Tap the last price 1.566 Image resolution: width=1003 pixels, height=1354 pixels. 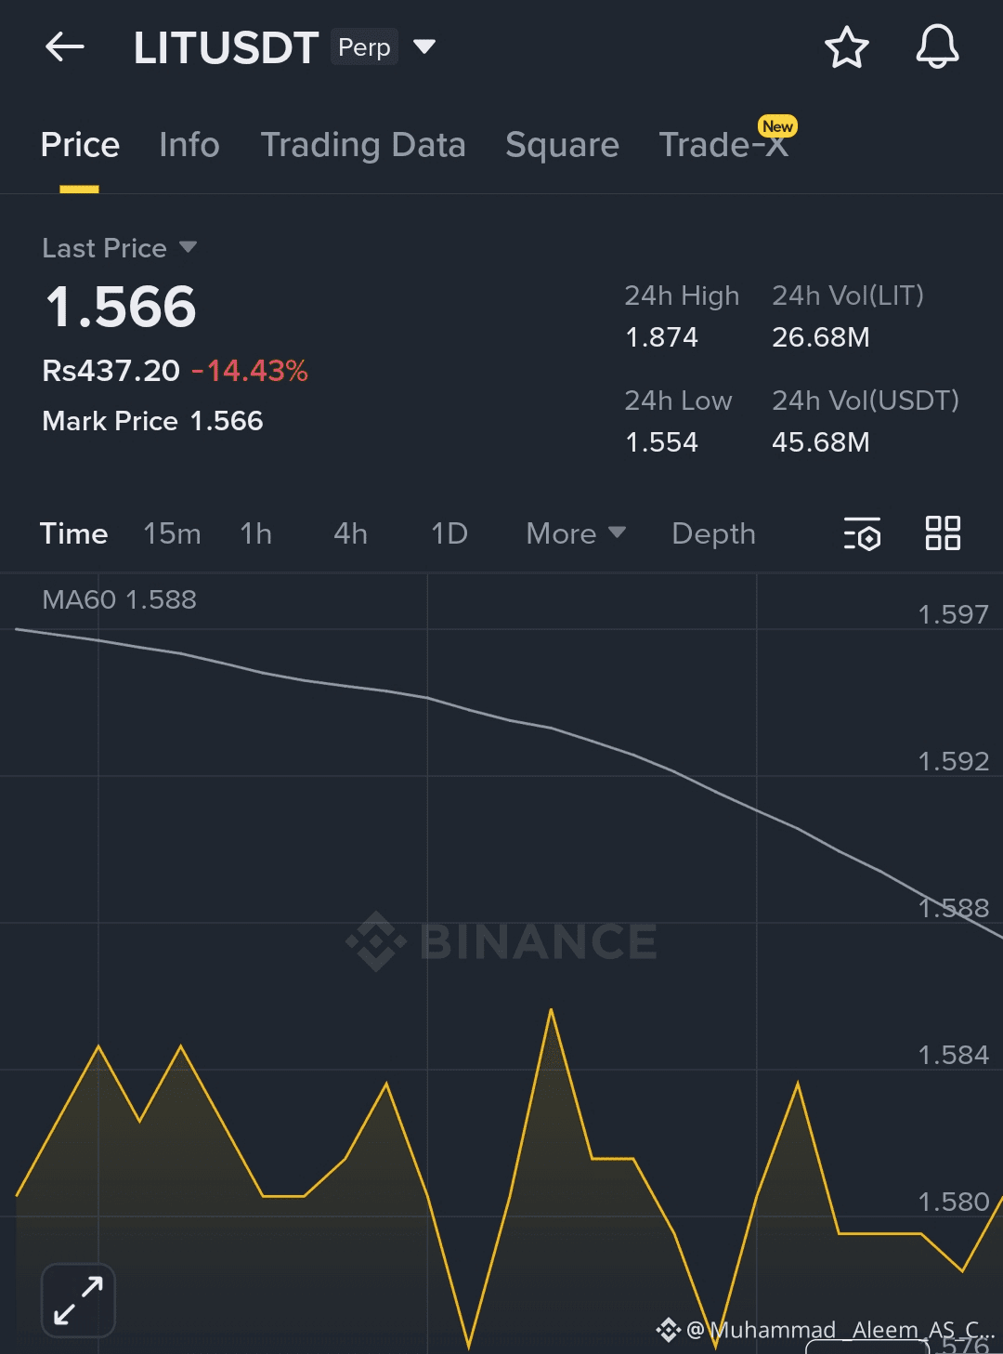(x=121, y=307)
